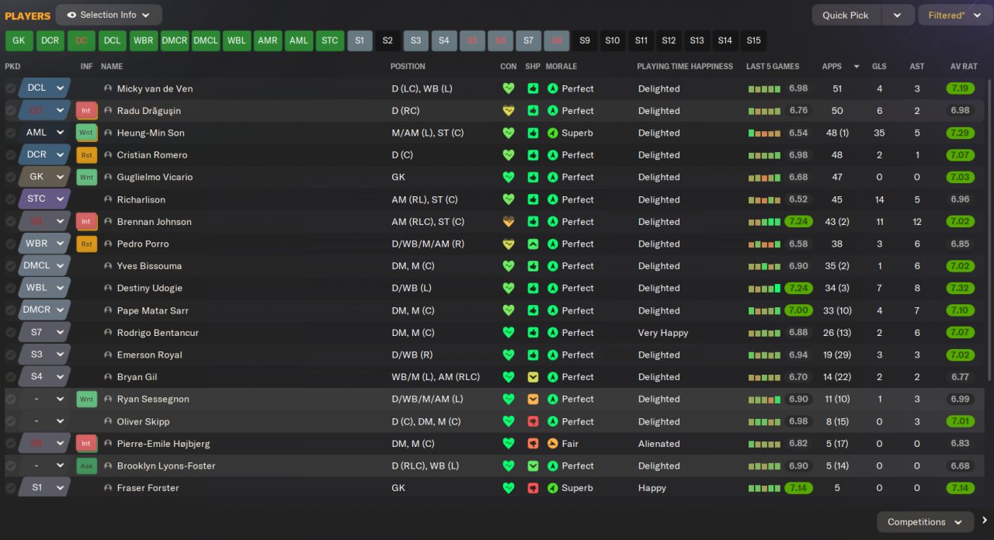This screenshot has height=540, width=994.
Task: Open the Selection Info dropdown
Action: 109,15
